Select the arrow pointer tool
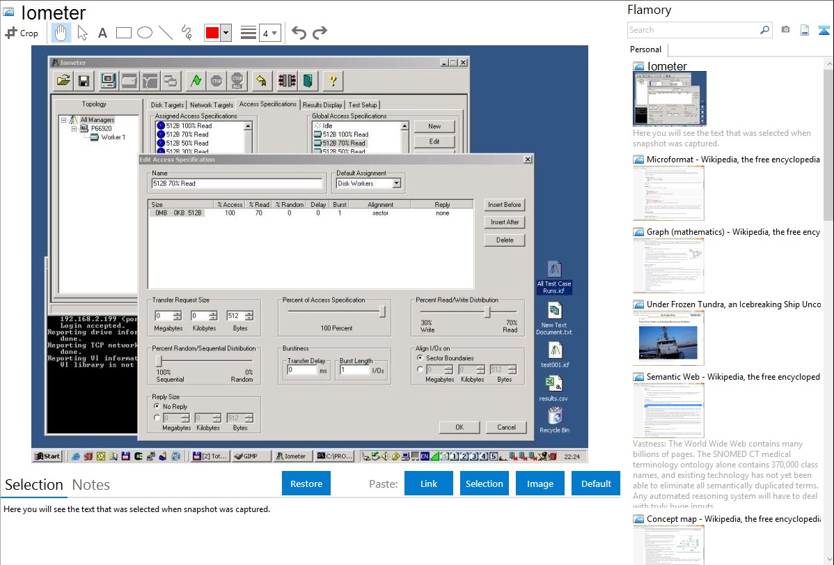This screenshot has width=834, height=565. click(82, 33)
